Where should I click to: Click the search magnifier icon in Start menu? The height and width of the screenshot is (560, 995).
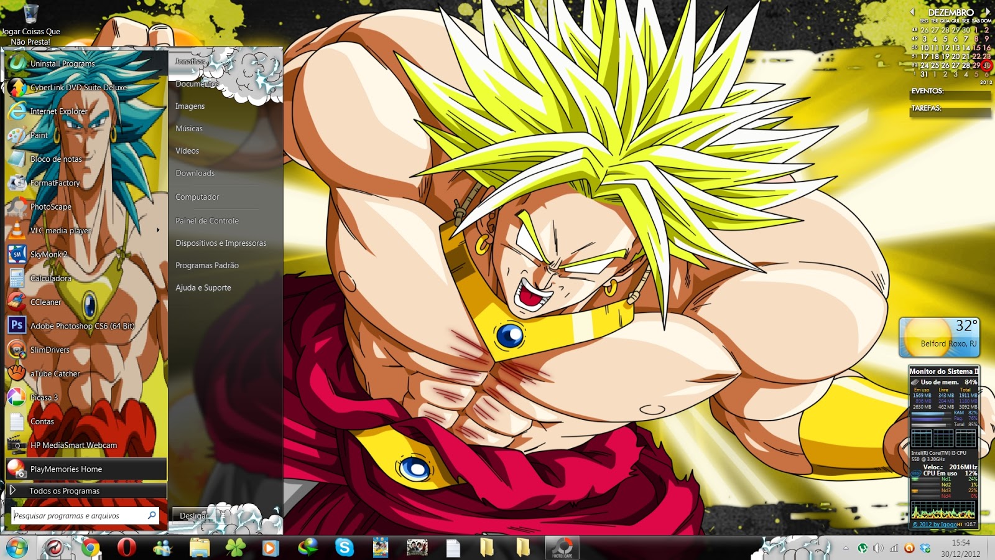(152, 515)
